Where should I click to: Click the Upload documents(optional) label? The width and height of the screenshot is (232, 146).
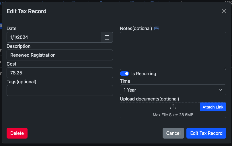tap(149, 99)
